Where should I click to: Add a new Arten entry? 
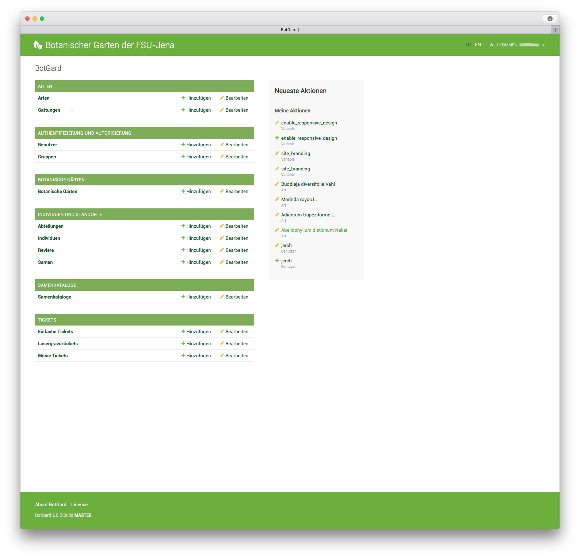coord(196,98)
